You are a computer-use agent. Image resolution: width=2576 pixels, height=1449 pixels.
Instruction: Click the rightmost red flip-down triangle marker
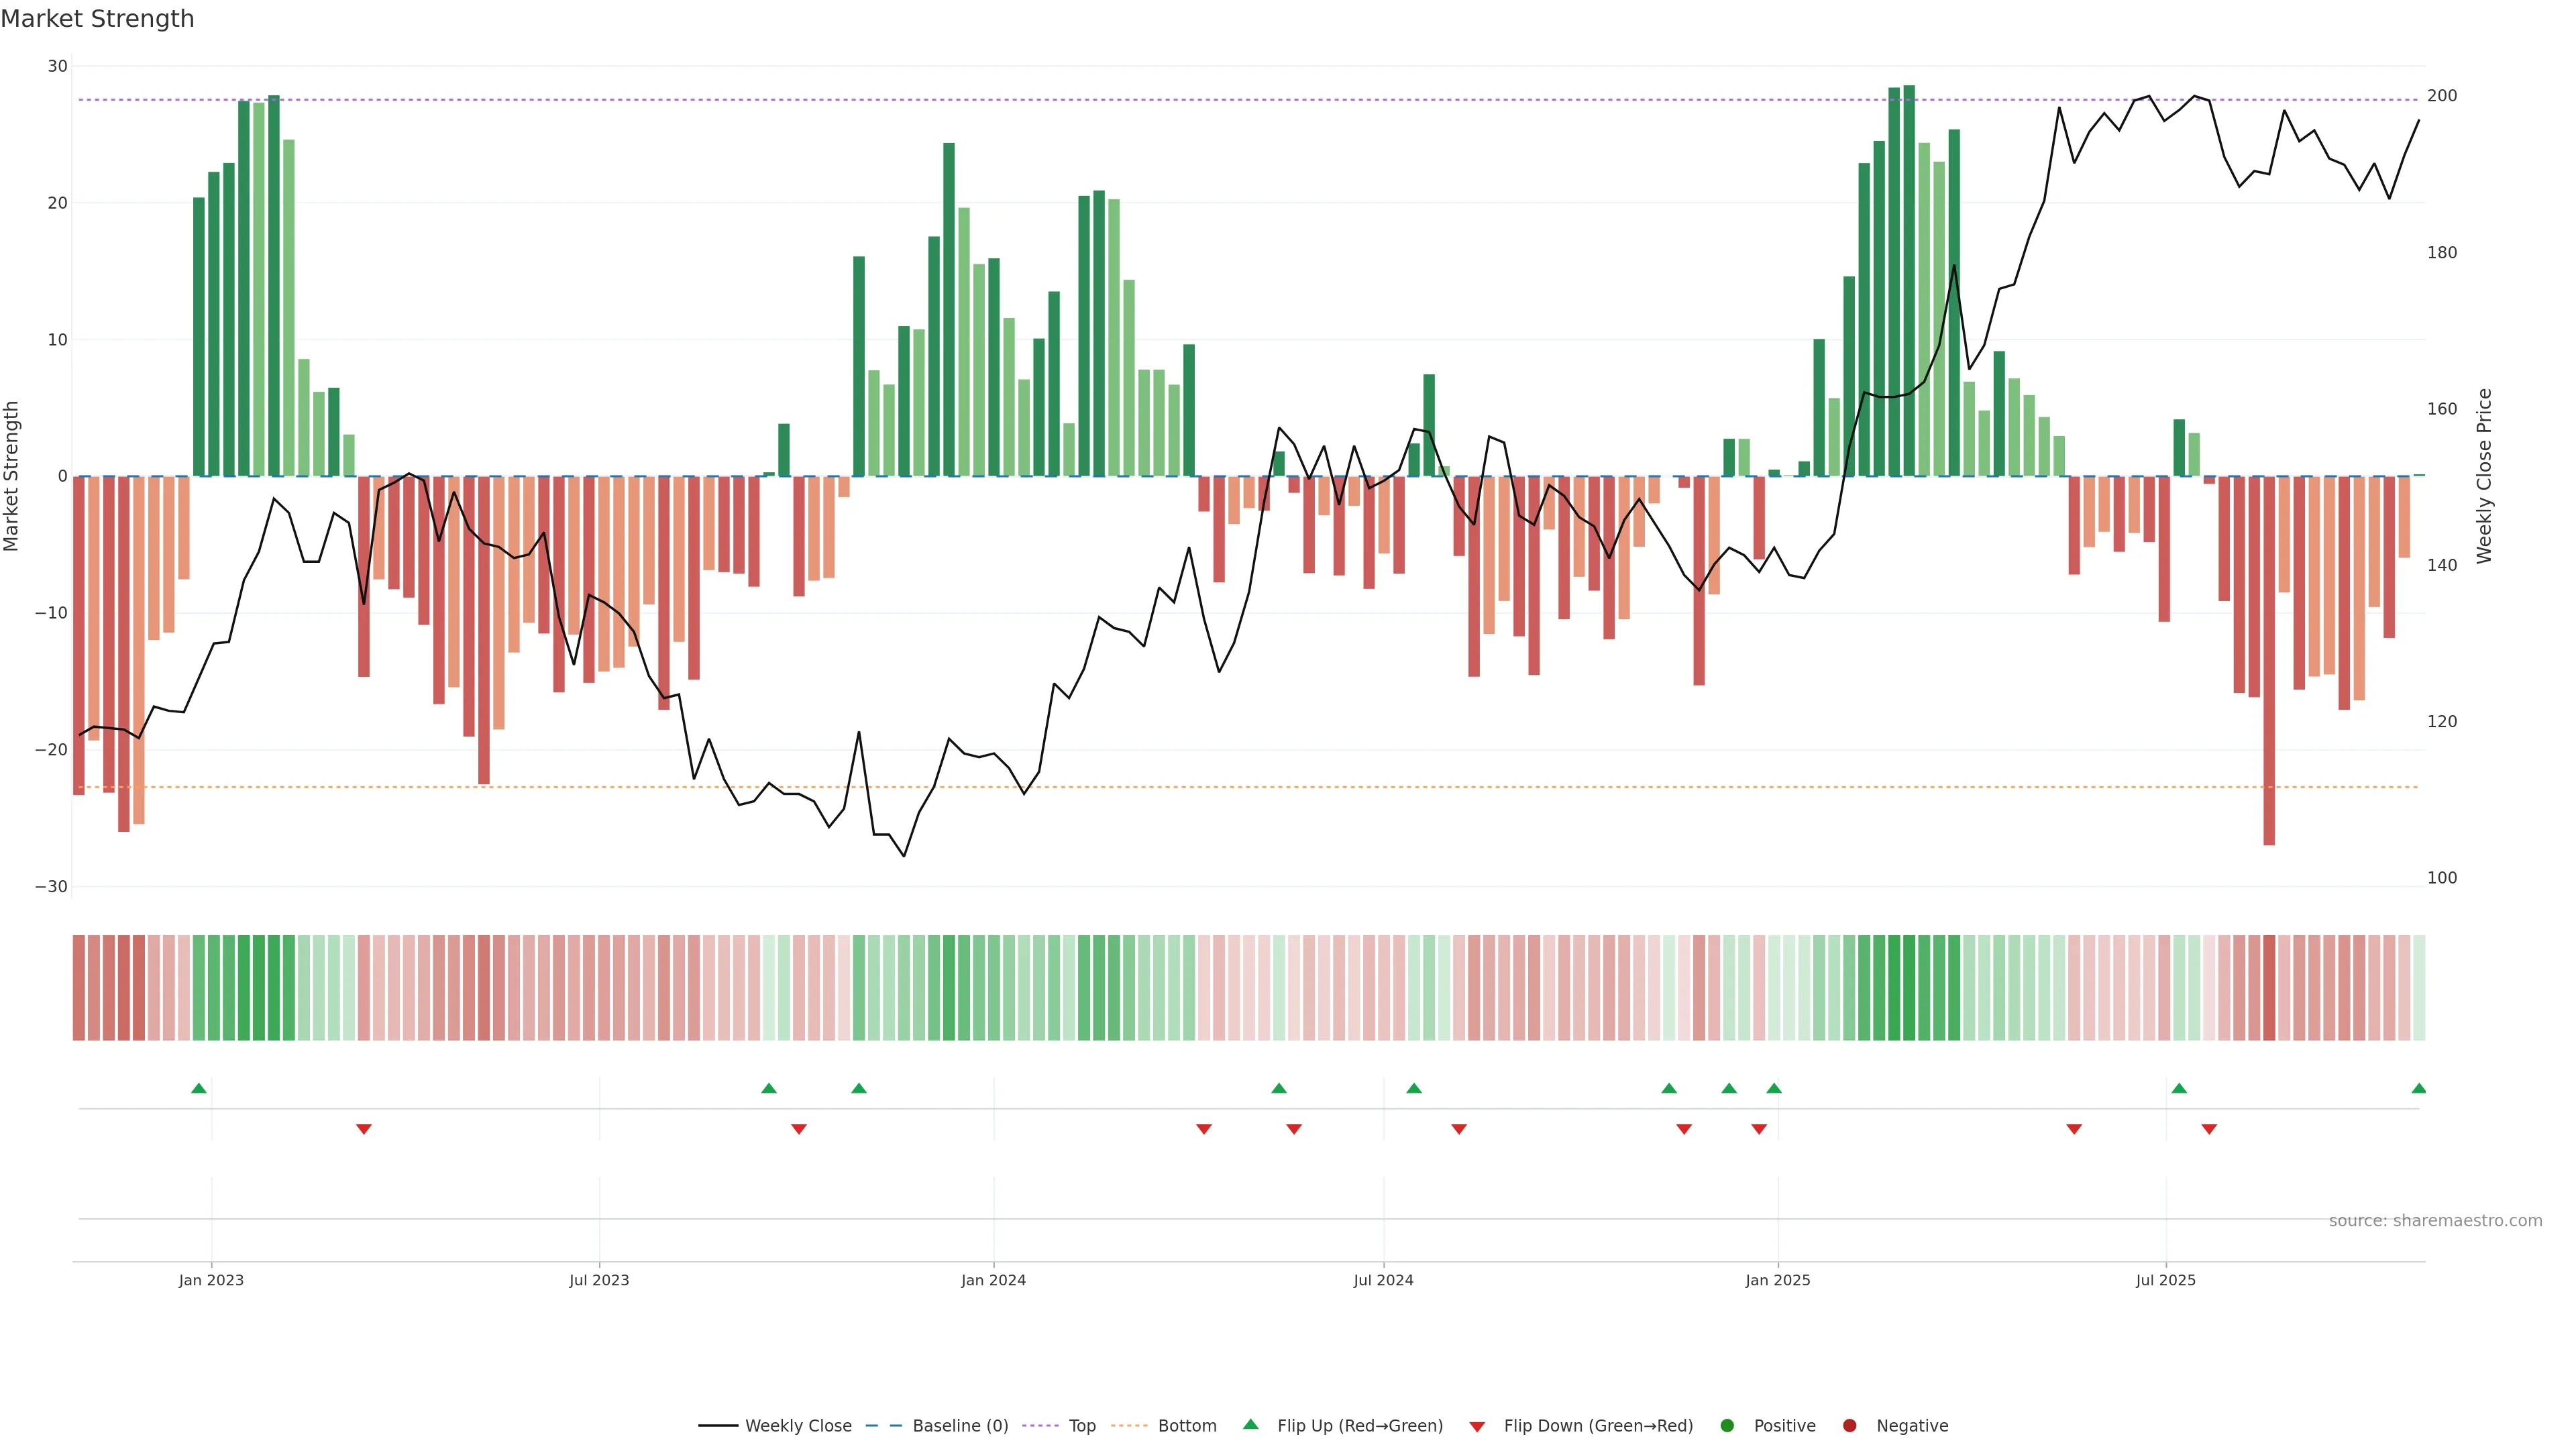[x=2209, y=1129]
